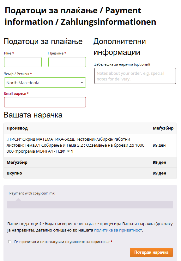
Task: Click the Земја / Регион label
Action: [16, 74]
